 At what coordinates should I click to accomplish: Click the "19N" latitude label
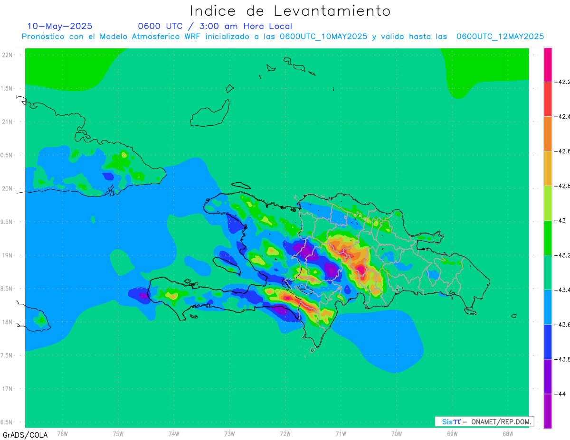pos(7,255)
